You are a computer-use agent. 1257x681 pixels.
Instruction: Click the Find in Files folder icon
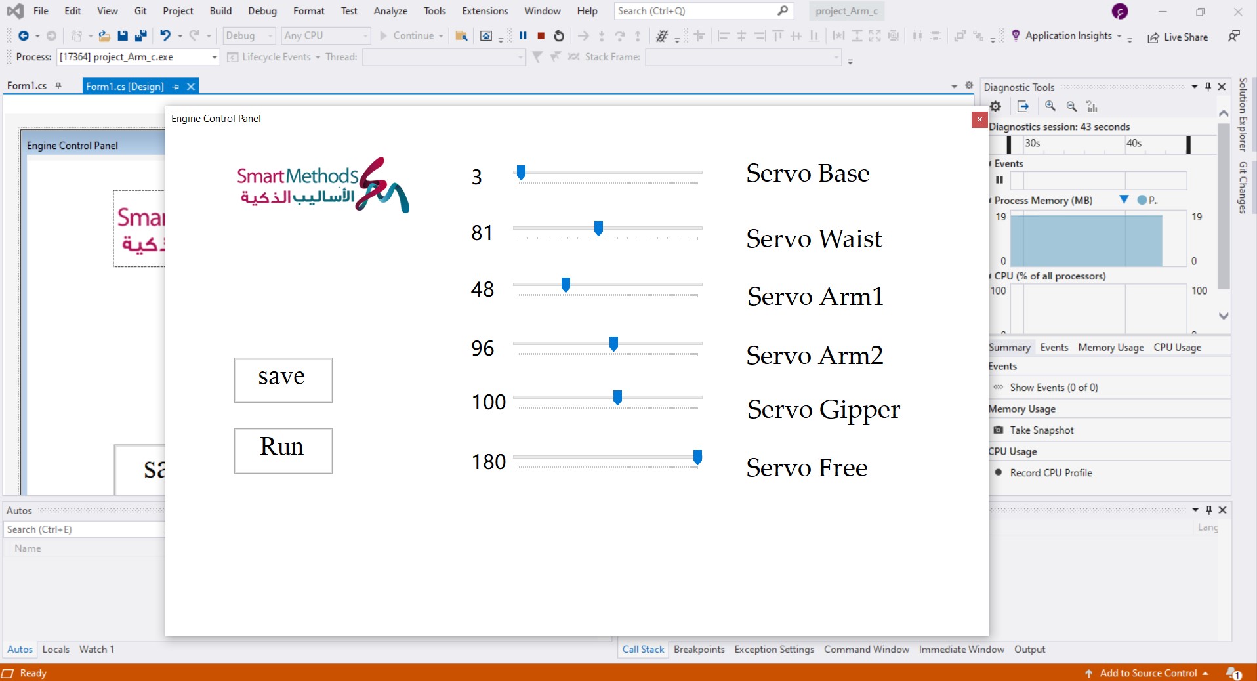pyautogui.click(x=462, y=36)
